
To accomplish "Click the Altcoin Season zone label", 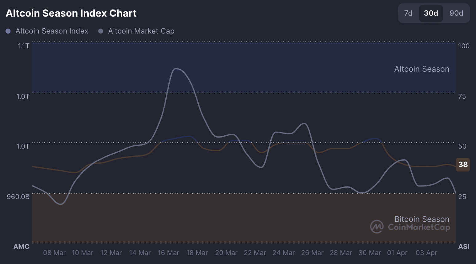I will click(422, 69).
